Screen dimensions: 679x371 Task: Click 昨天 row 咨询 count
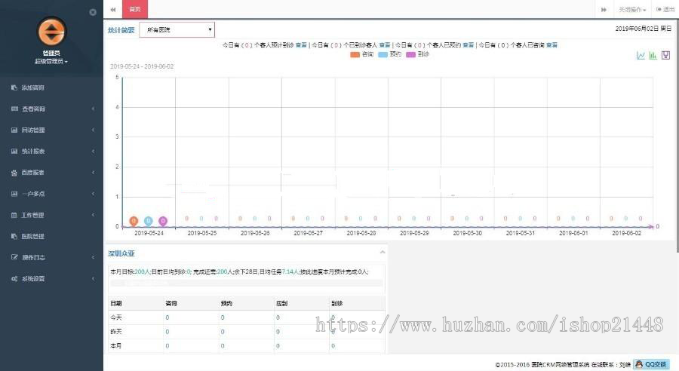point(167,332)
